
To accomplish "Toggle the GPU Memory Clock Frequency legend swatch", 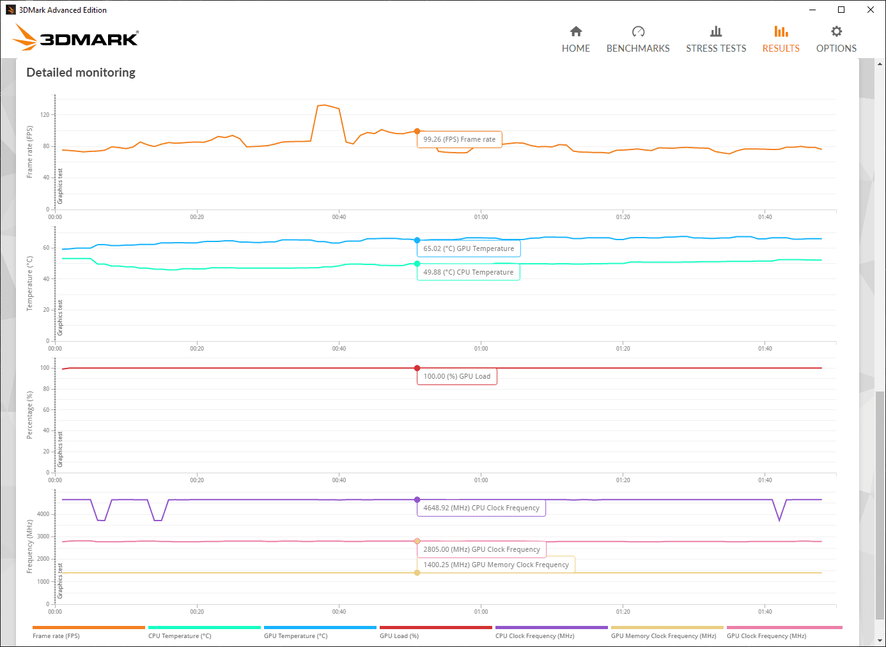I will (x=667, y=627).
